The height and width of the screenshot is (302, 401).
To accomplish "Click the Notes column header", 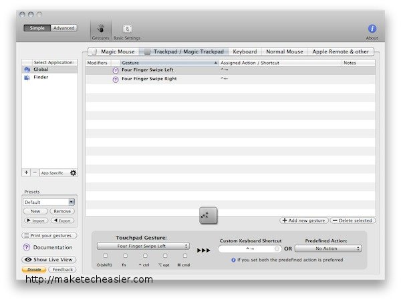I will [358, 63].
